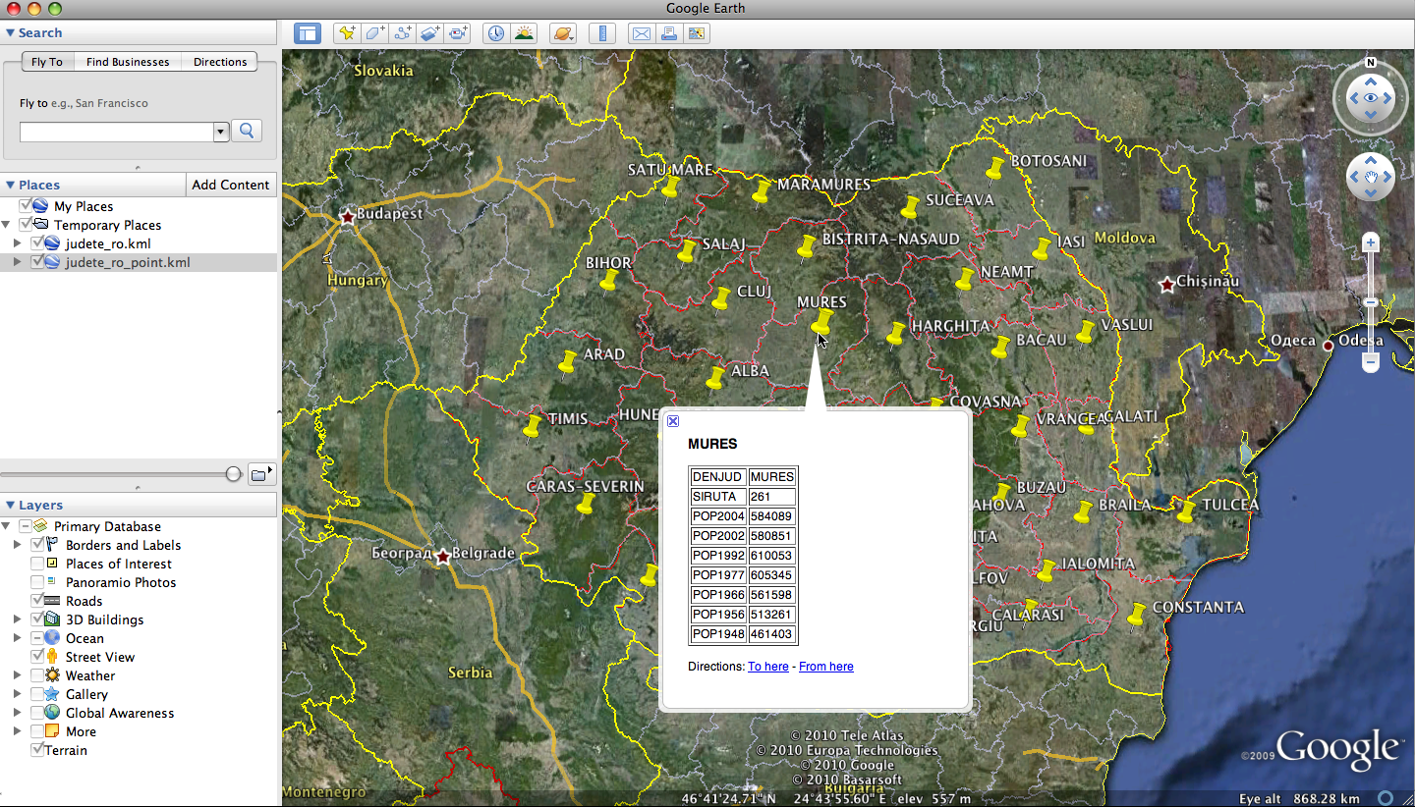Uncheck the judete_ro_point.kml checkbox
The height and width of the screenshot is (807, 1415).
37,262
